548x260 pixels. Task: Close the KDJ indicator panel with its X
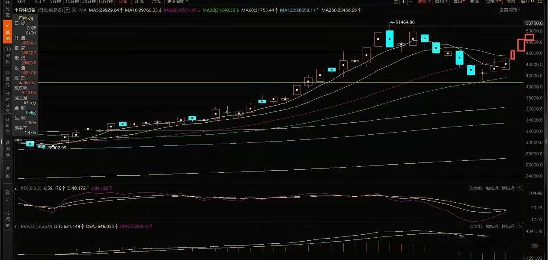[520, 189]
